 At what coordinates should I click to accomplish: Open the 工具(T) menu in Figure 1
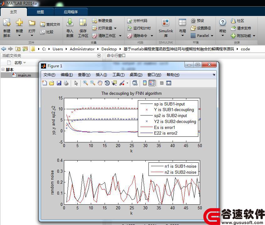(x=118, y=75)
